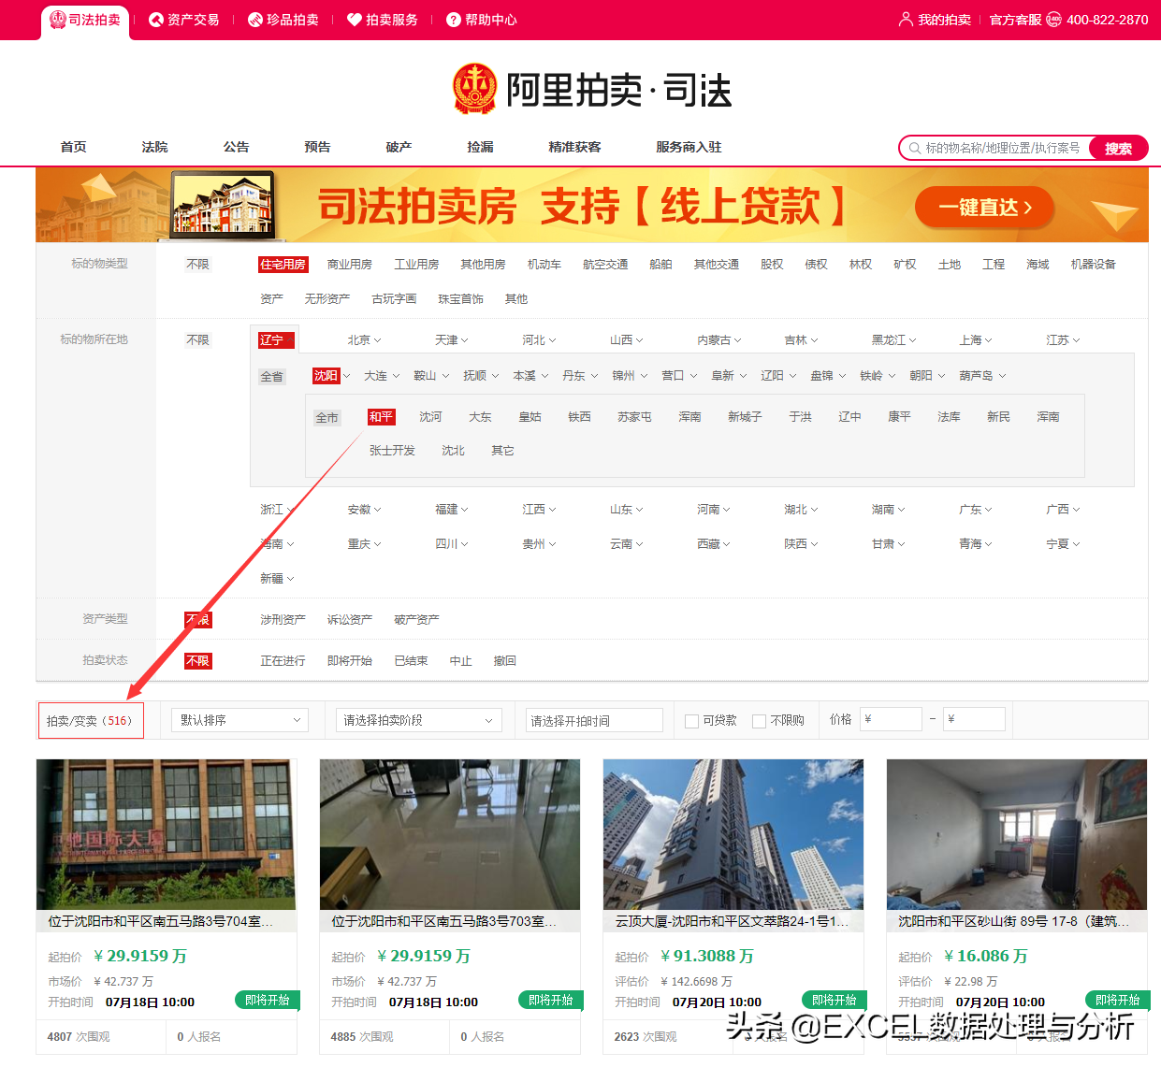
Task: Click the 400 customer service phone icon
Action: (x=1053, y=20)
